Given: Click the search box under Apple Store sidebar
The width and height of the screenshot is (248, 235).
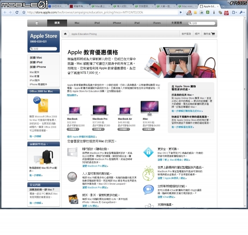Looking at the screenshot, I should point(43,49).
